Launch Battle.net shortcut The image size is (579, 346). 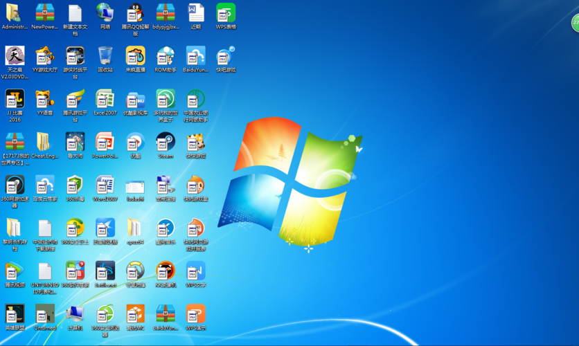pyautogui.click(x=105, y=271)
